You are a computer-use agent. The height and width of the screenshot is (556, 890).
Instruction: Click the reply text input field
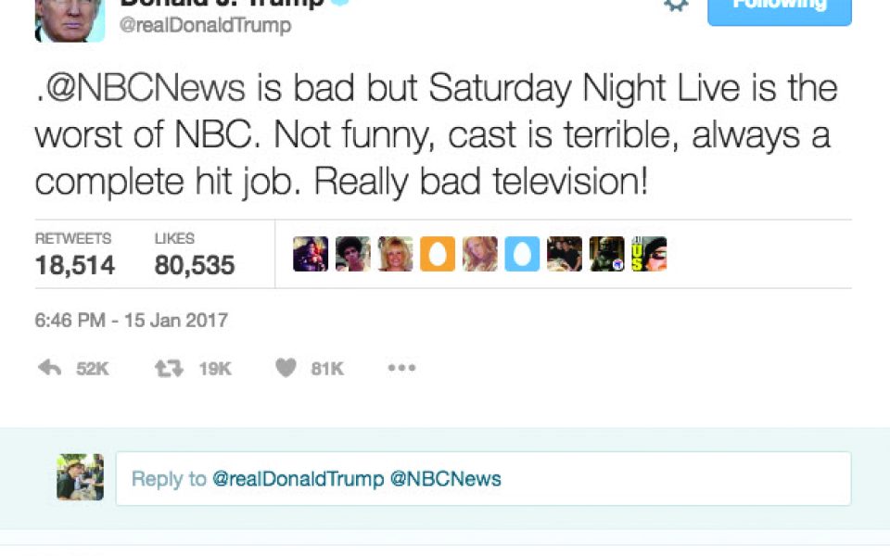coord(482,479)
